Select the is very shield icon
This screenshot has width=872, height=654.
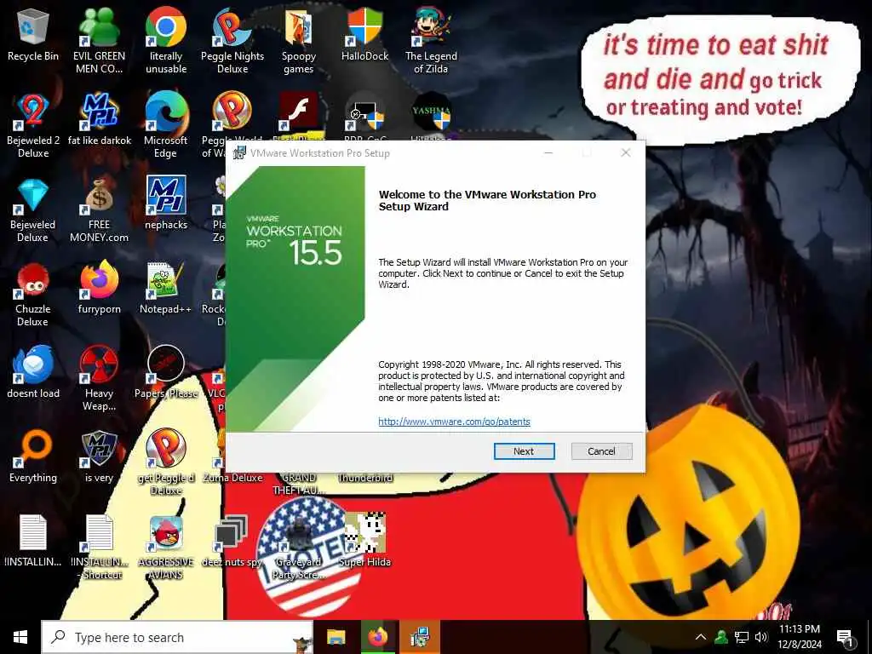click(99, 456)
